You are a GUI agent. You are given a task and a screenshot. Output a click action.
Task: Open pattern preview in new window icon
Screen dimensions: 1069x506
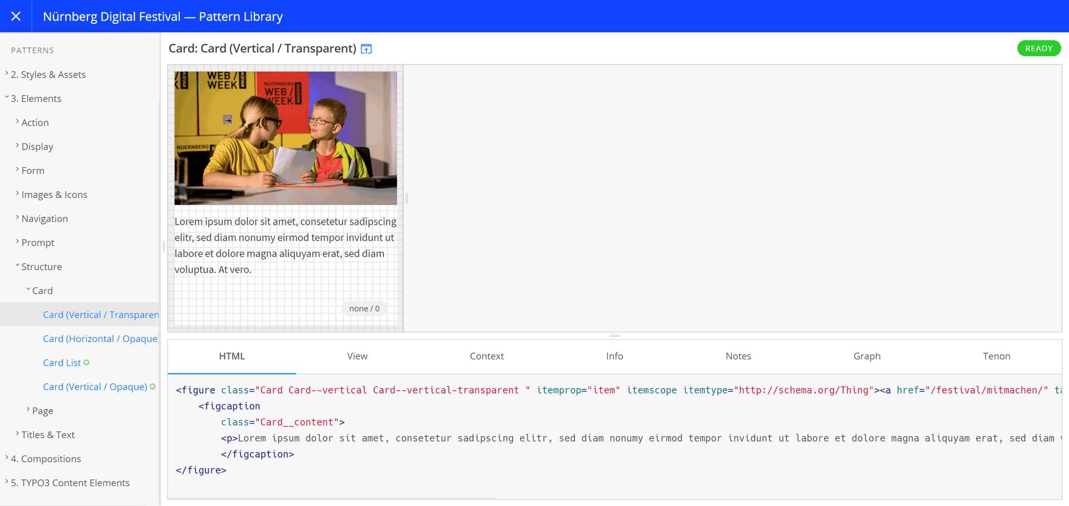click(366, 49)
